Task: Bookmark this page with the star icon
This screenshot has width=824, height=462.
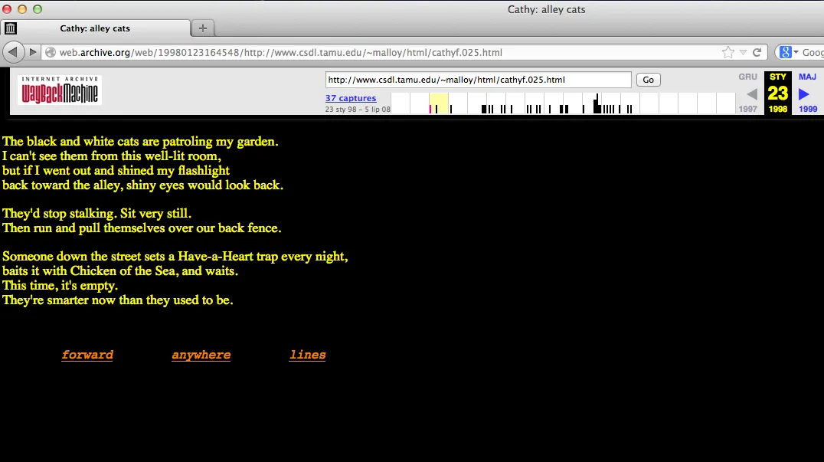Action: pyautogui.click(x=728, y=52)
